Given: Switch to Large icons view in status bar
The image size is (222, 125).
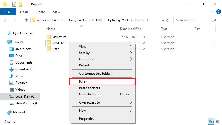Looking at the screenshot, I should point(217,121).
